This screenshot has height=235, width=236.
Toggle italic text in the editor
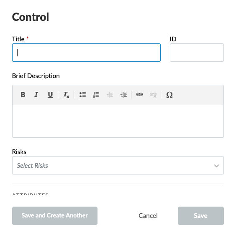pyautogui.click(x=36, y=95)
